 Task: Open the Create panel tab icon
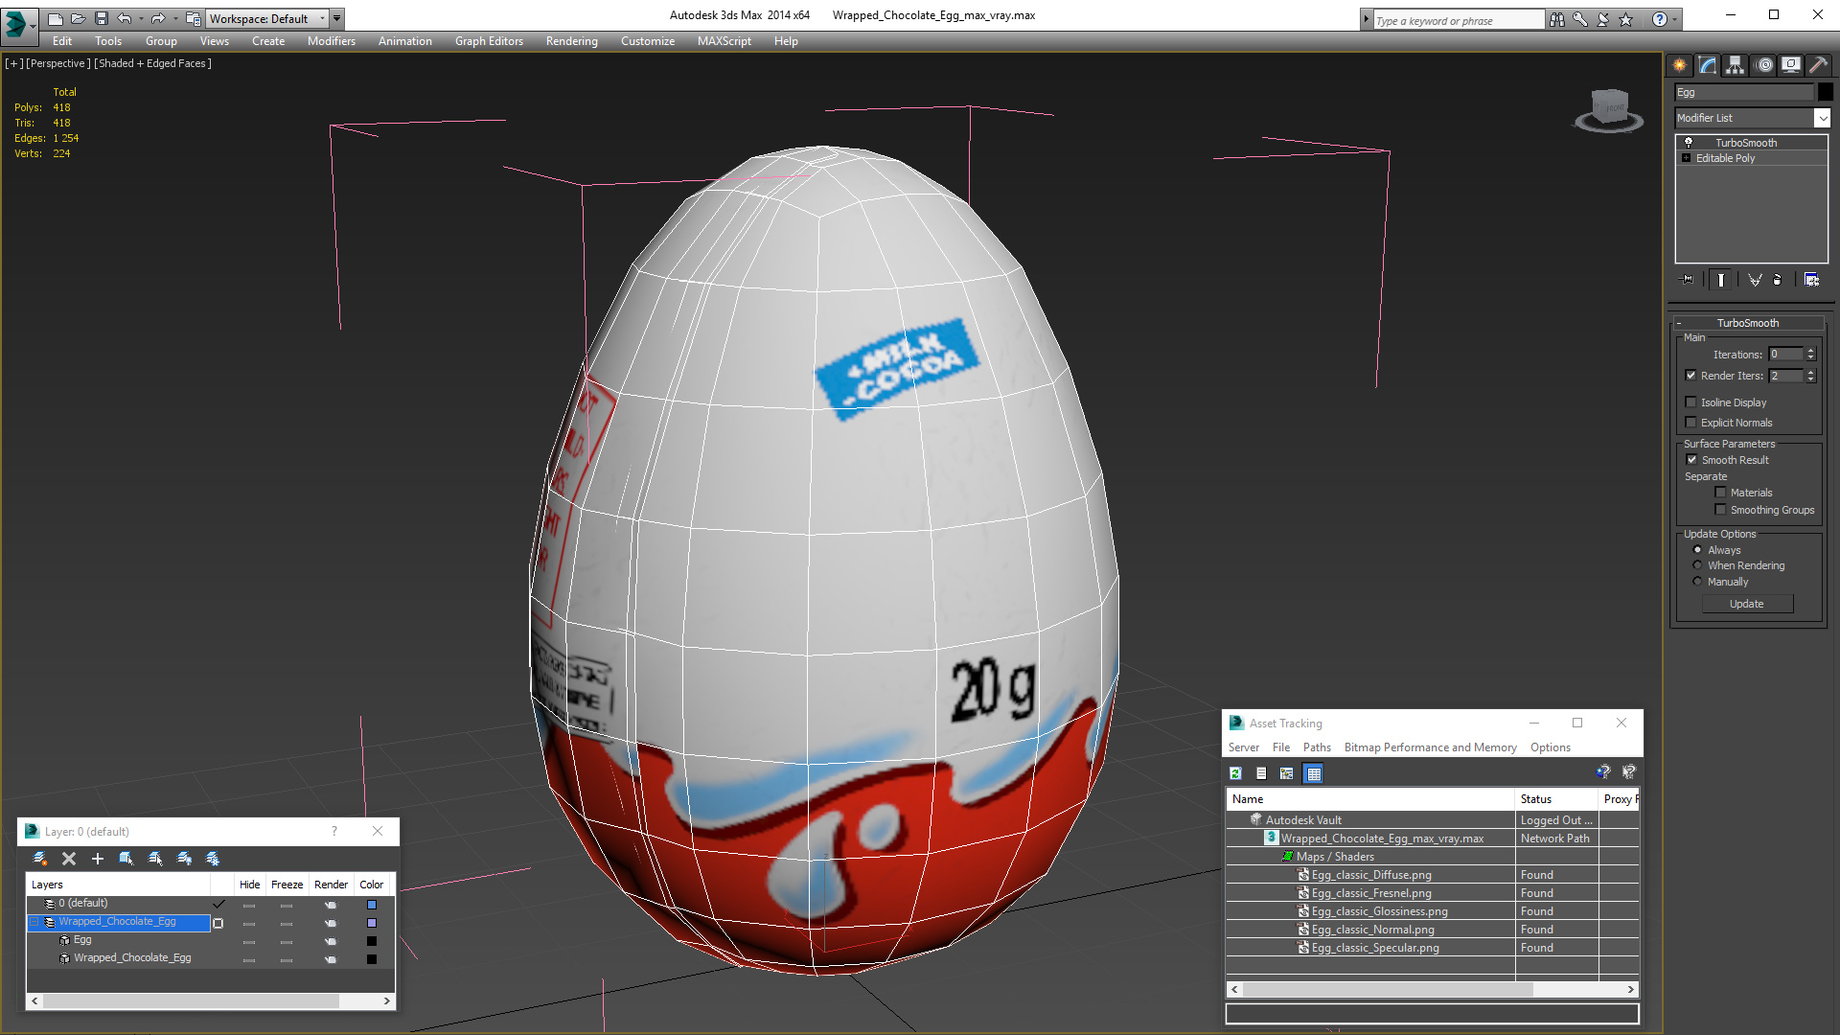coord(1680,65)
